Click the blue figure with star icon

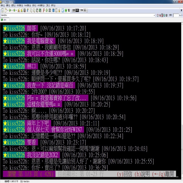(27, 10)
